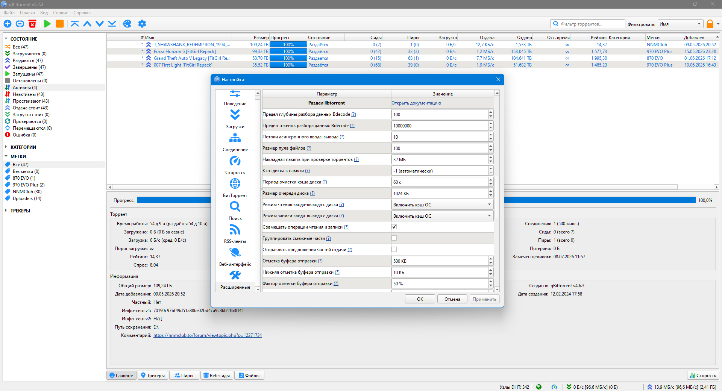Switch to the Пиры tab

(184, 375)
